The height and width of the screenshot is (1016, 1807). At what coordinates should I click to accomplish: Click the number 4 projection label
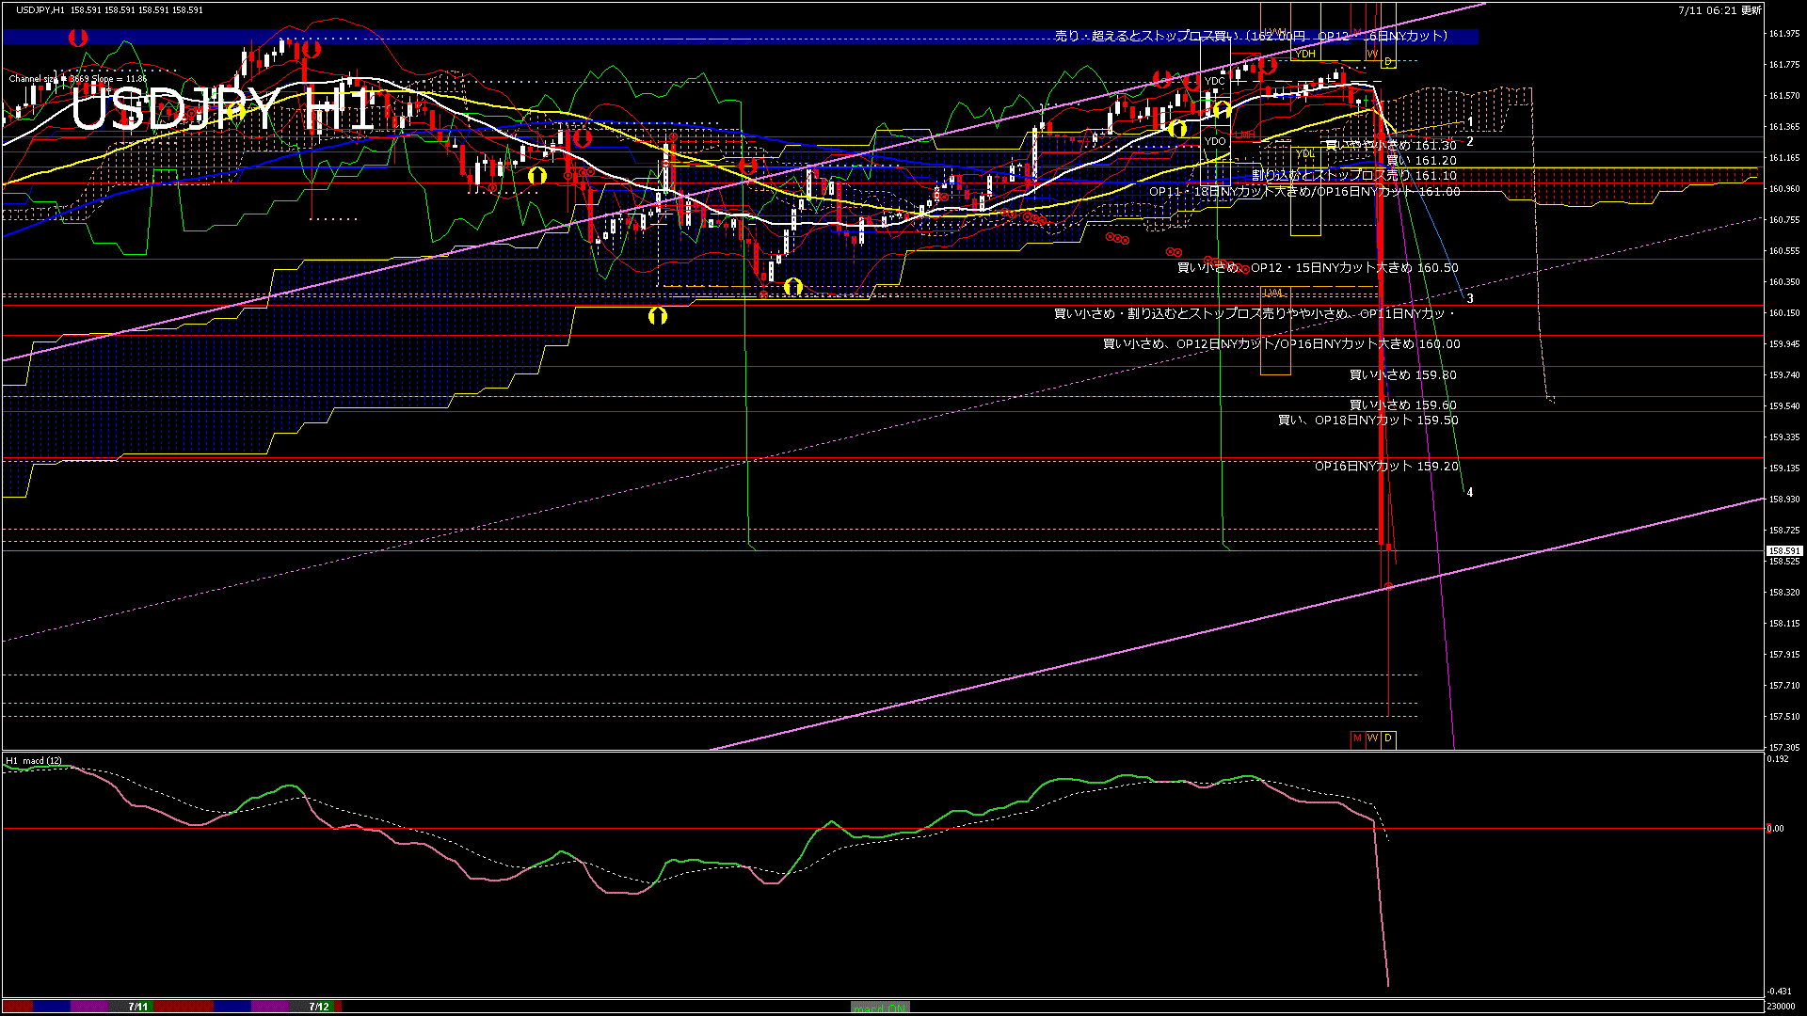coord(1470,493)
